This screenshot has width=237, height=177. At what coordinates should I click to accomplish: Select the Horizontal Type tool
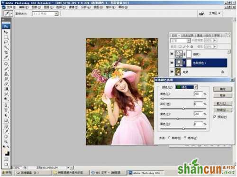[6, 110]
